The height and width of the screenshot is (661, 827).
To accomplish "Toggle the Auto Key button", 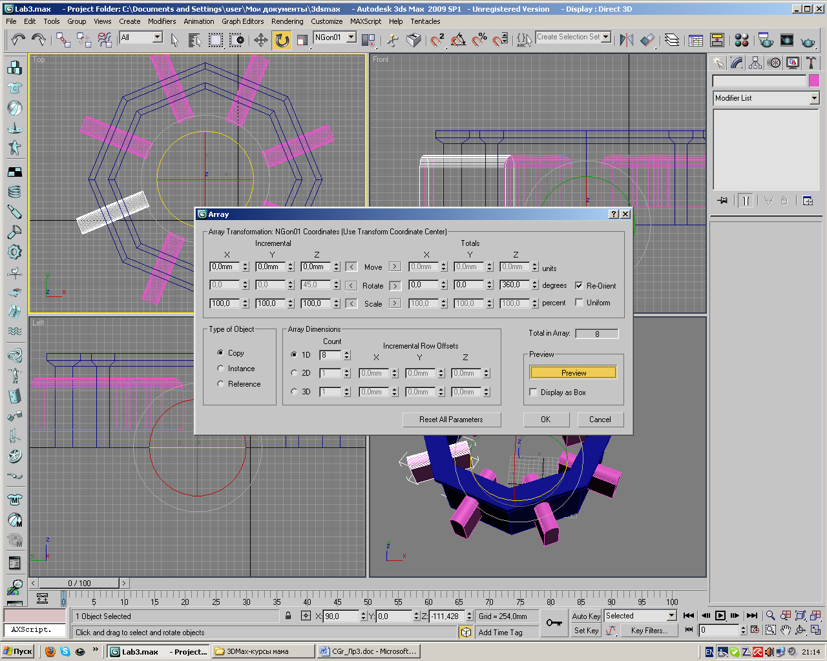I will (586, 616).
